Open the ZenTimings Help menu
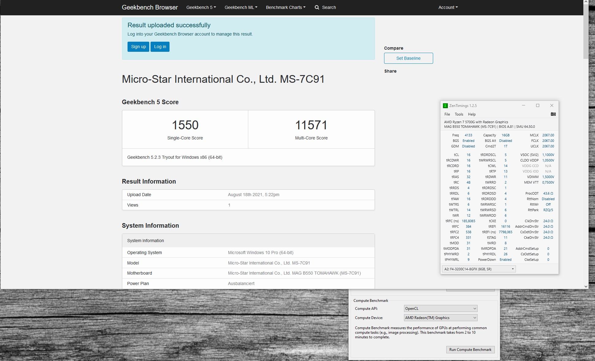This screenshot has width=595, height=361. (472, 114)
